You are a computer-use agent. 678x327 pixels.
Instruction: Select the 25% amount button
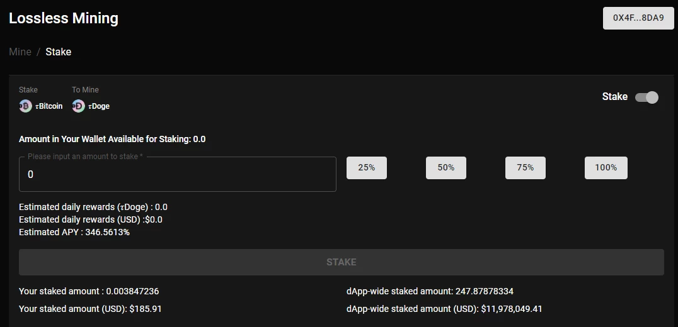coord(367,168)
